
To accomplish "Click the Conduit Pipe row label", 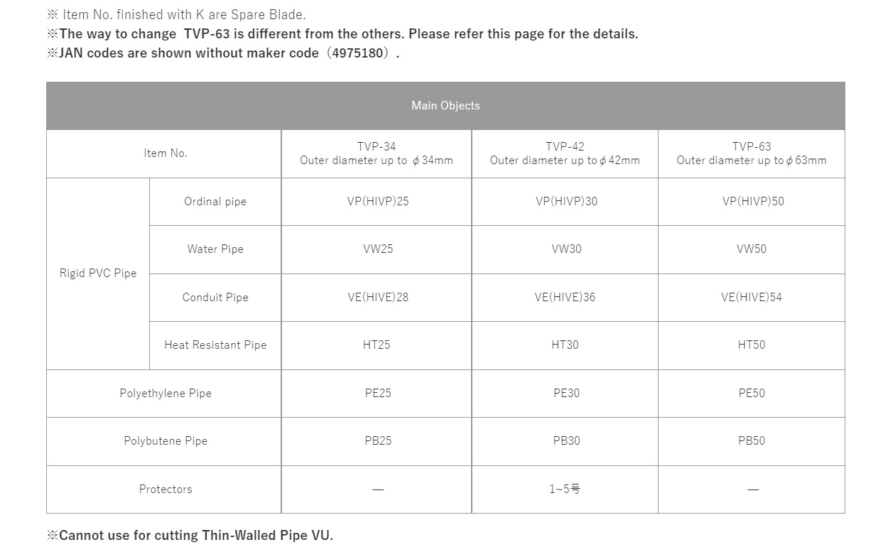I will coord(215,298).
